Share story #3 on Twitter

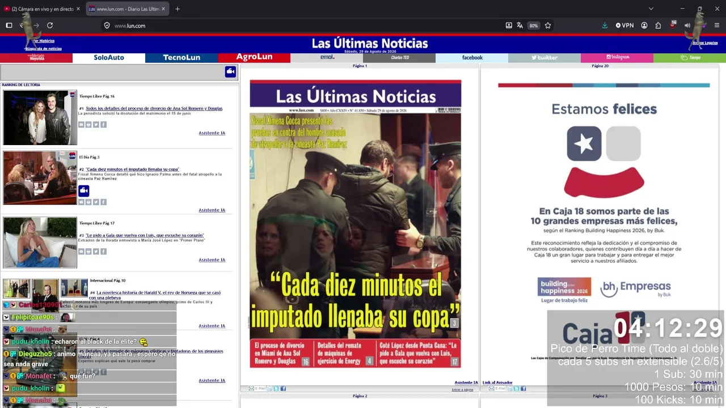(x=96, y=252)
